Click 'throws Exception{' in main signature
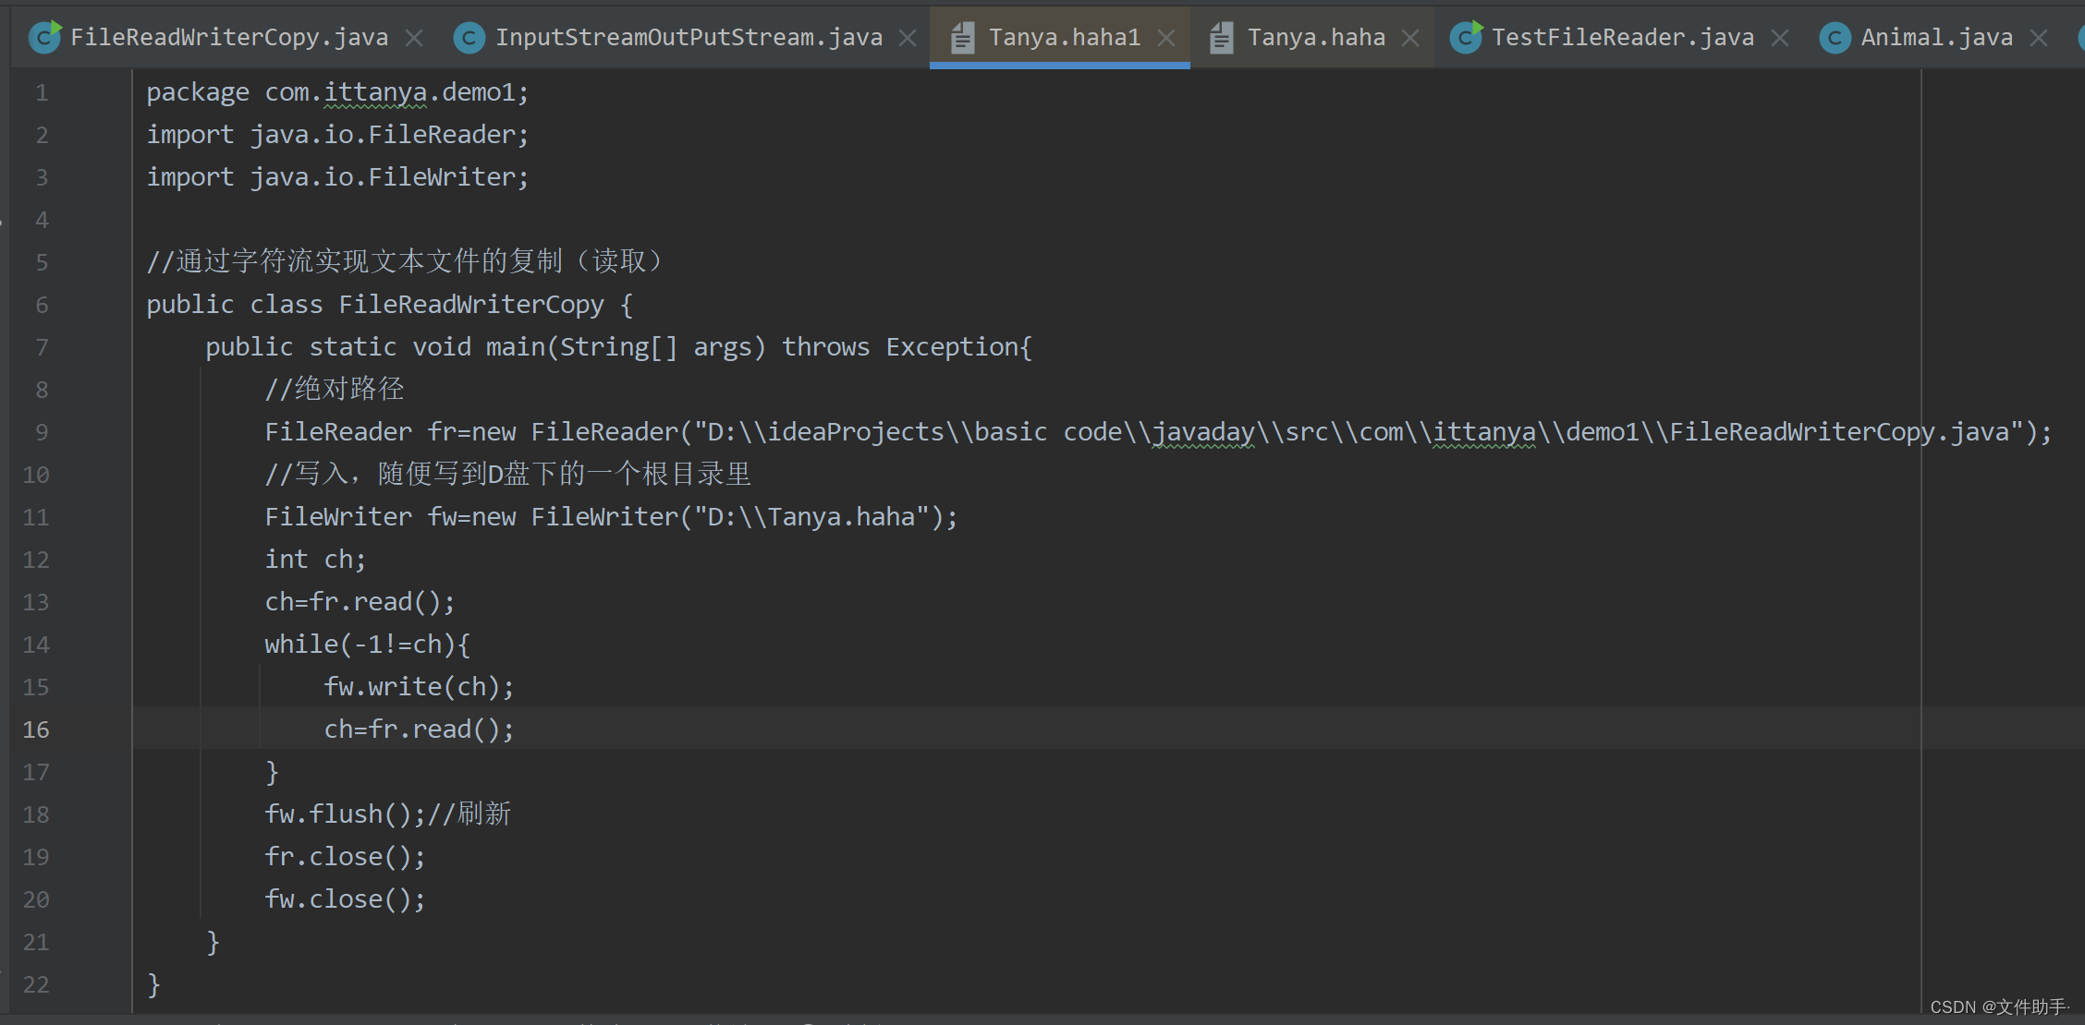The image size is (2085, 1025). coord(907,347)
